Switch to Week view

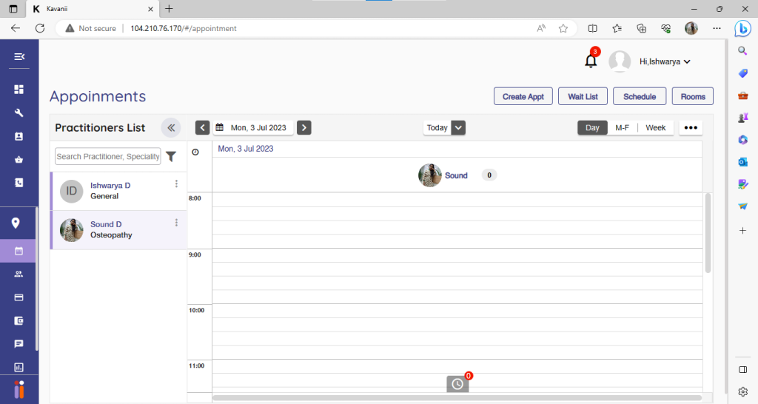655,128
